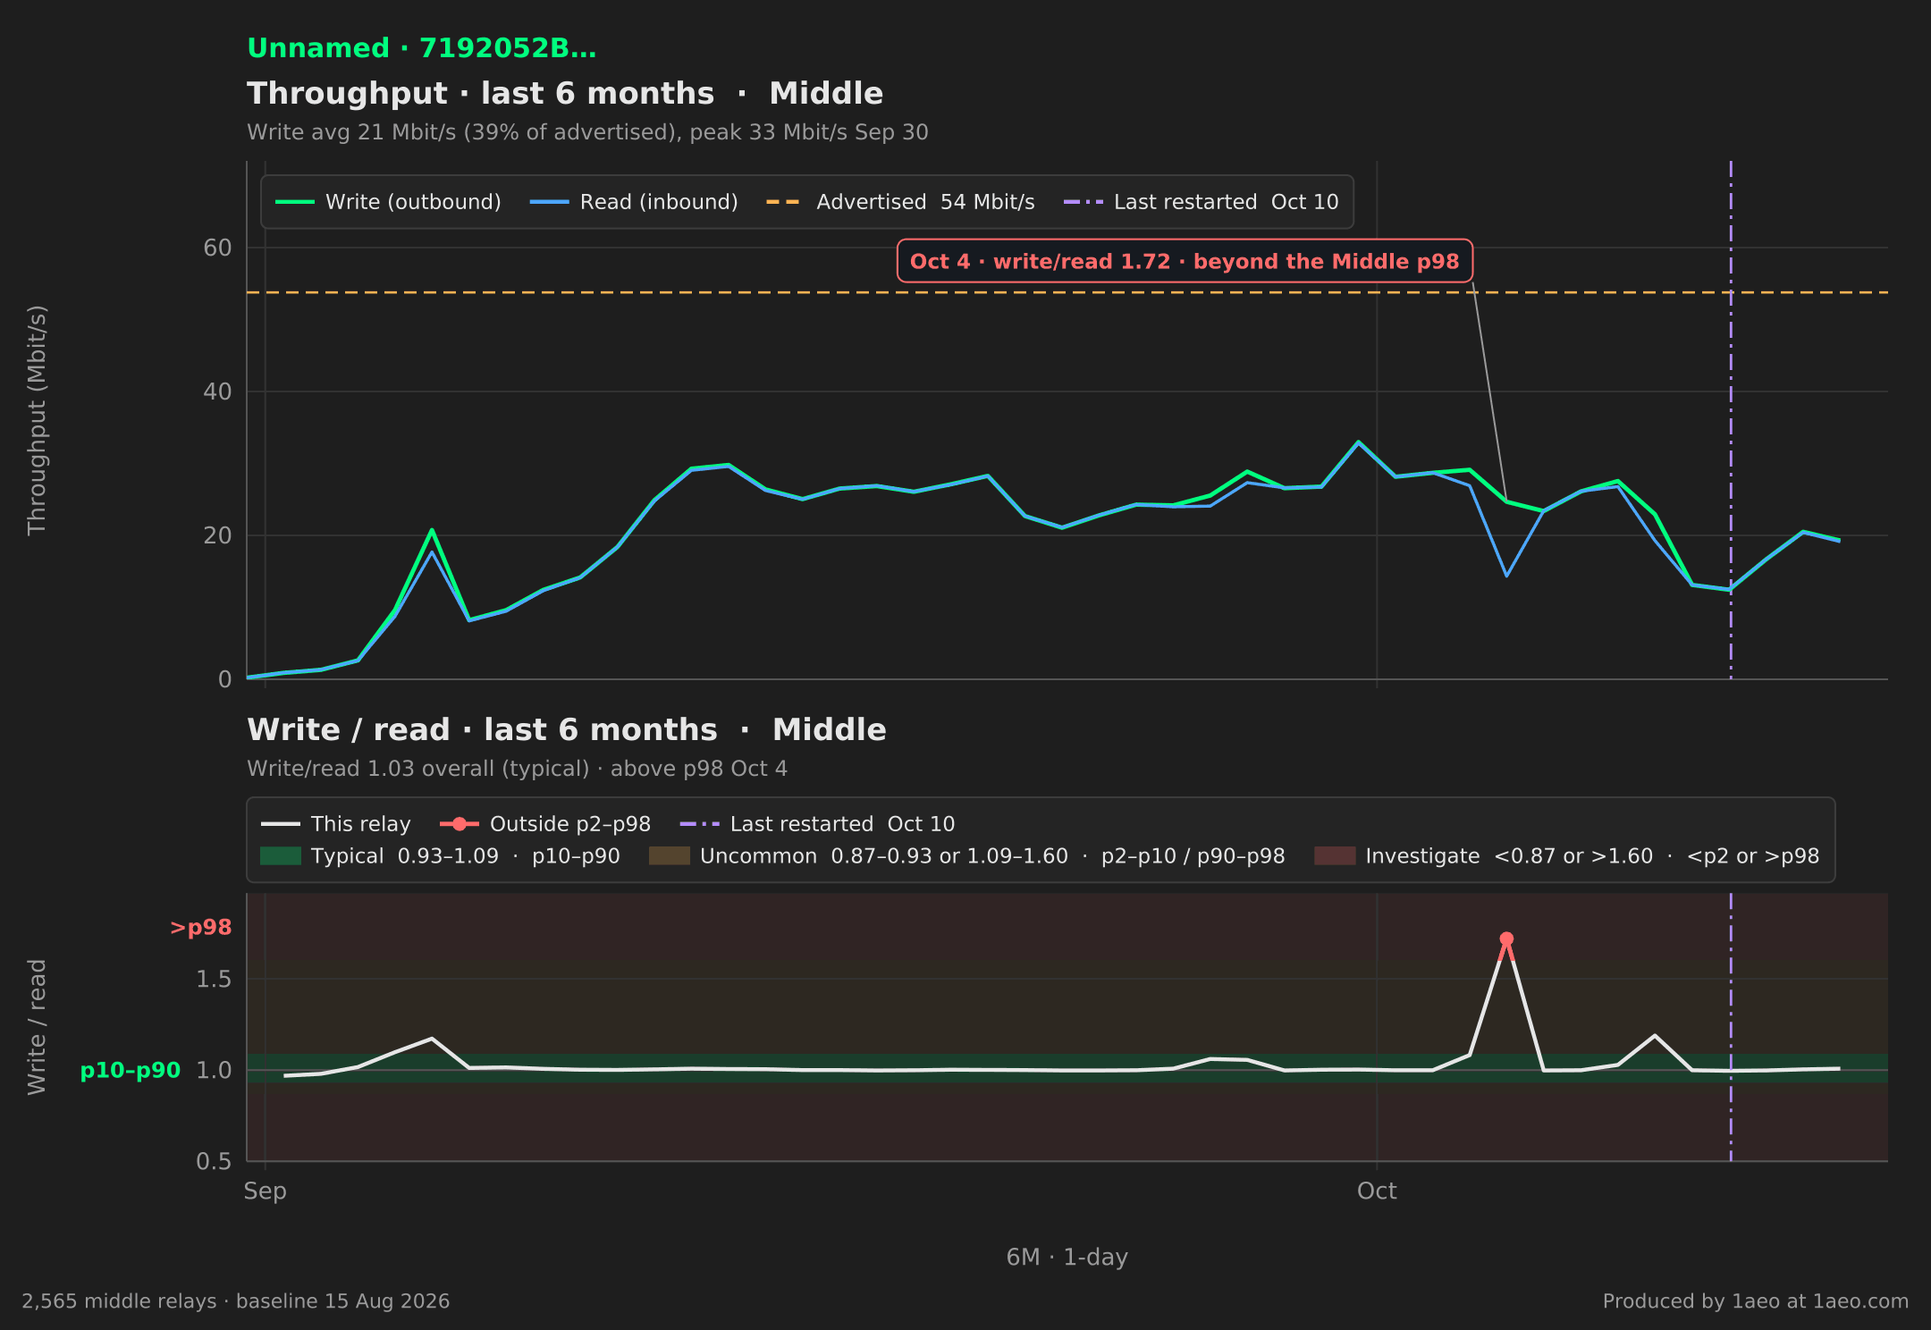The image size is (1931, 1330).
Task: Click the "Write avg 21 Mbit/s" subtitle
Action: pyautogui.click(x=587, y=132)
